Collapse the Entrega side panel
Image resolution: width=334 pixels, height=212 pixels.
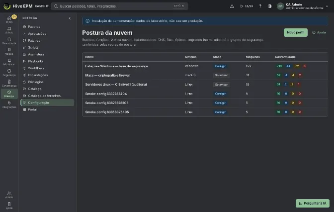[70, 18]
